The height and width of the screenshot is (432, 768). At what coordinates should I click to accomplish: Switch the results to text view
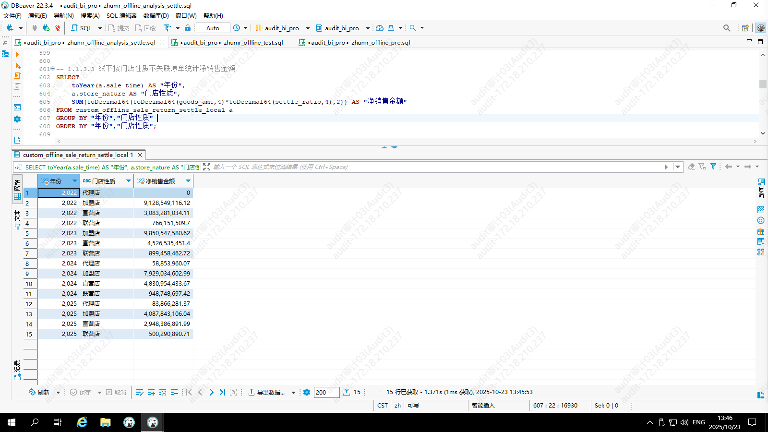tap(17, 219)
